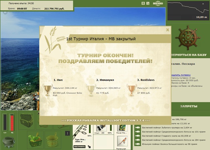Viewport: 210px width, 150px height.
Task: Click the depth reading 10,89 m
Action: [202, 17]
